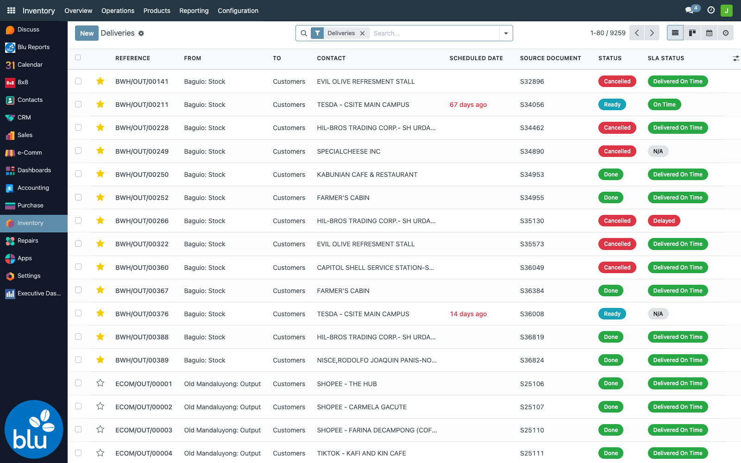Viewport: 741px width, 463px height.
Task: Check the BWH/OUT/00141 row checkbox
Action: coord(78,81)
